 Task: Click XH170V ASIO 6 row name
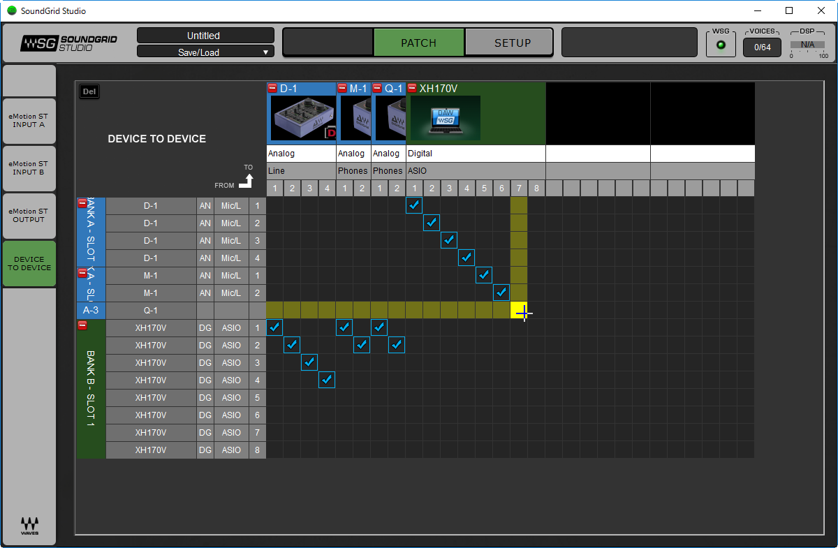(151, 415)
